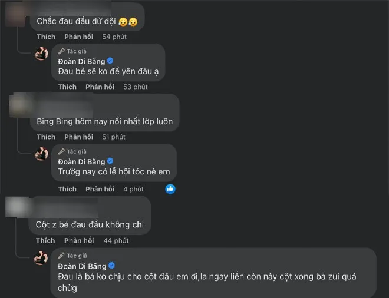
Task: Like the 'Trường nay có lễ hội tóc' reply
Action: (67, 189)
